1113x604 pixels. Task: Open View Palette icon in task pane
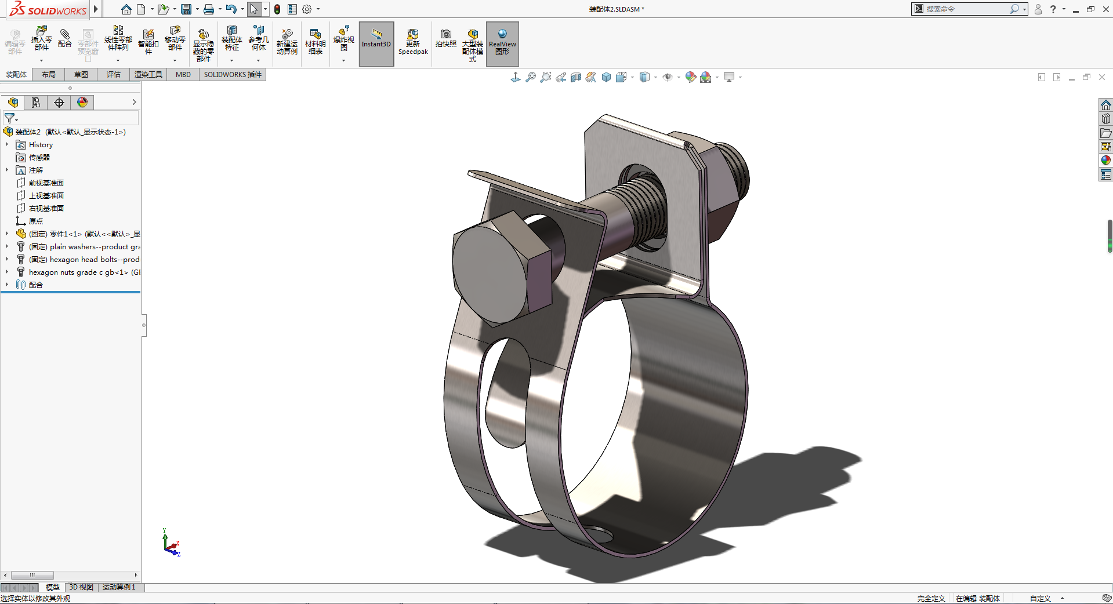(1106, 147)
